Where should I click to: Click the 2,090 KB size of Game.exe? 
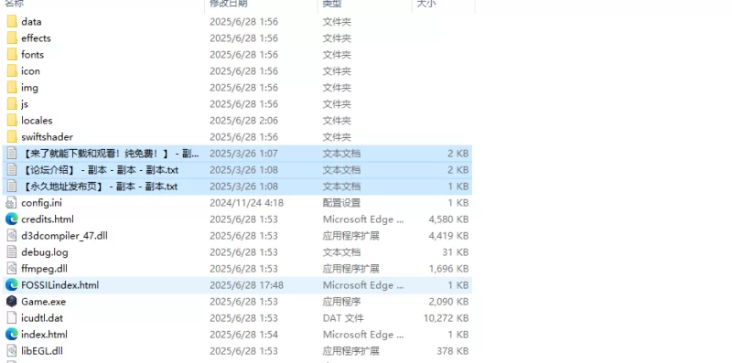(448, 302)
